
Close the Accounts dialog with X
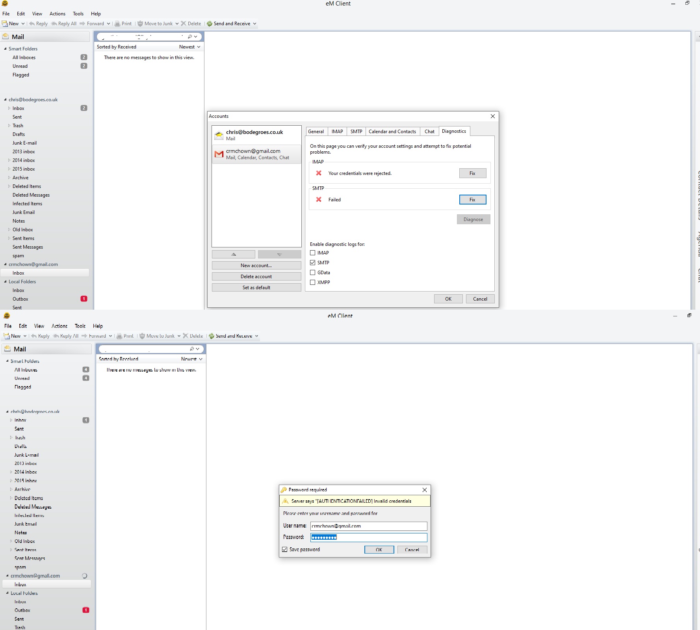pos(493,116)
